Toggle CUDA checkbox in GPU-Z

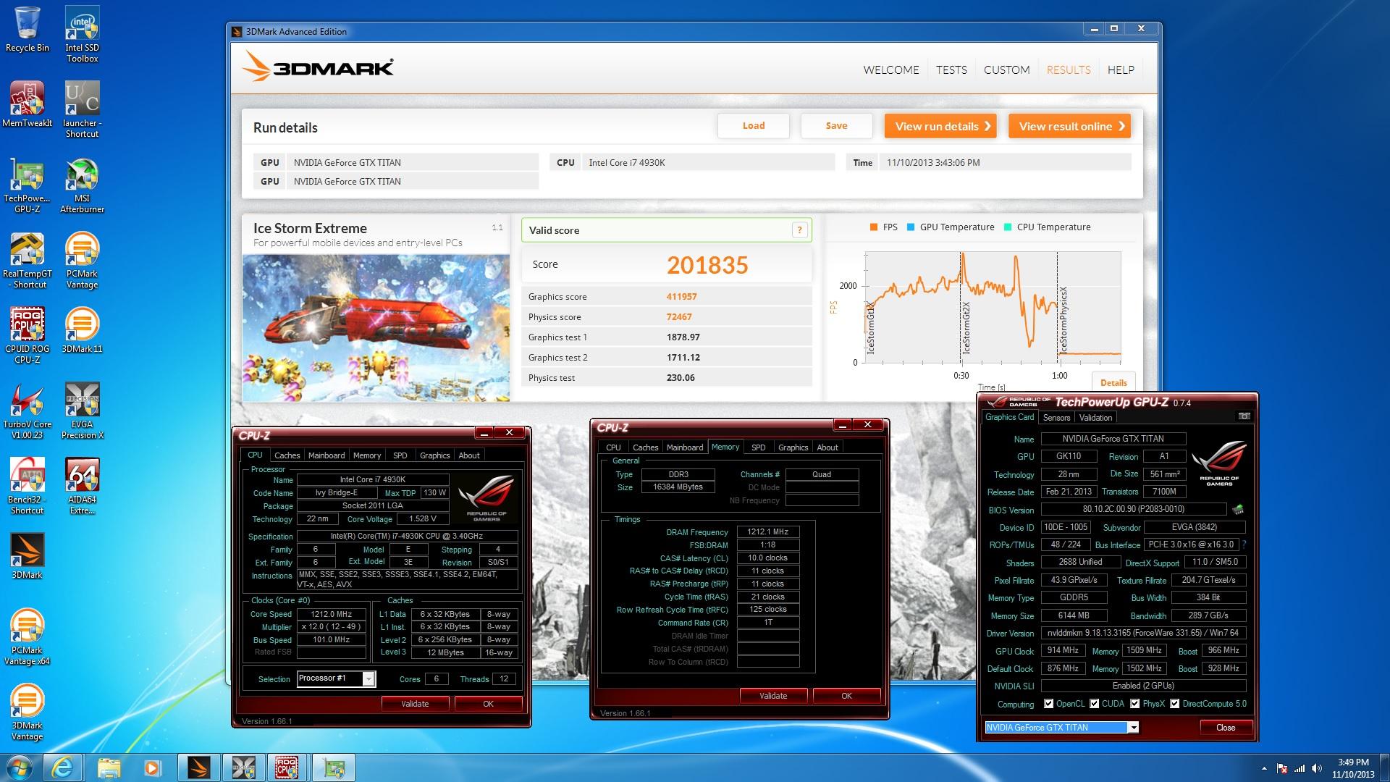click(1094, 704)
